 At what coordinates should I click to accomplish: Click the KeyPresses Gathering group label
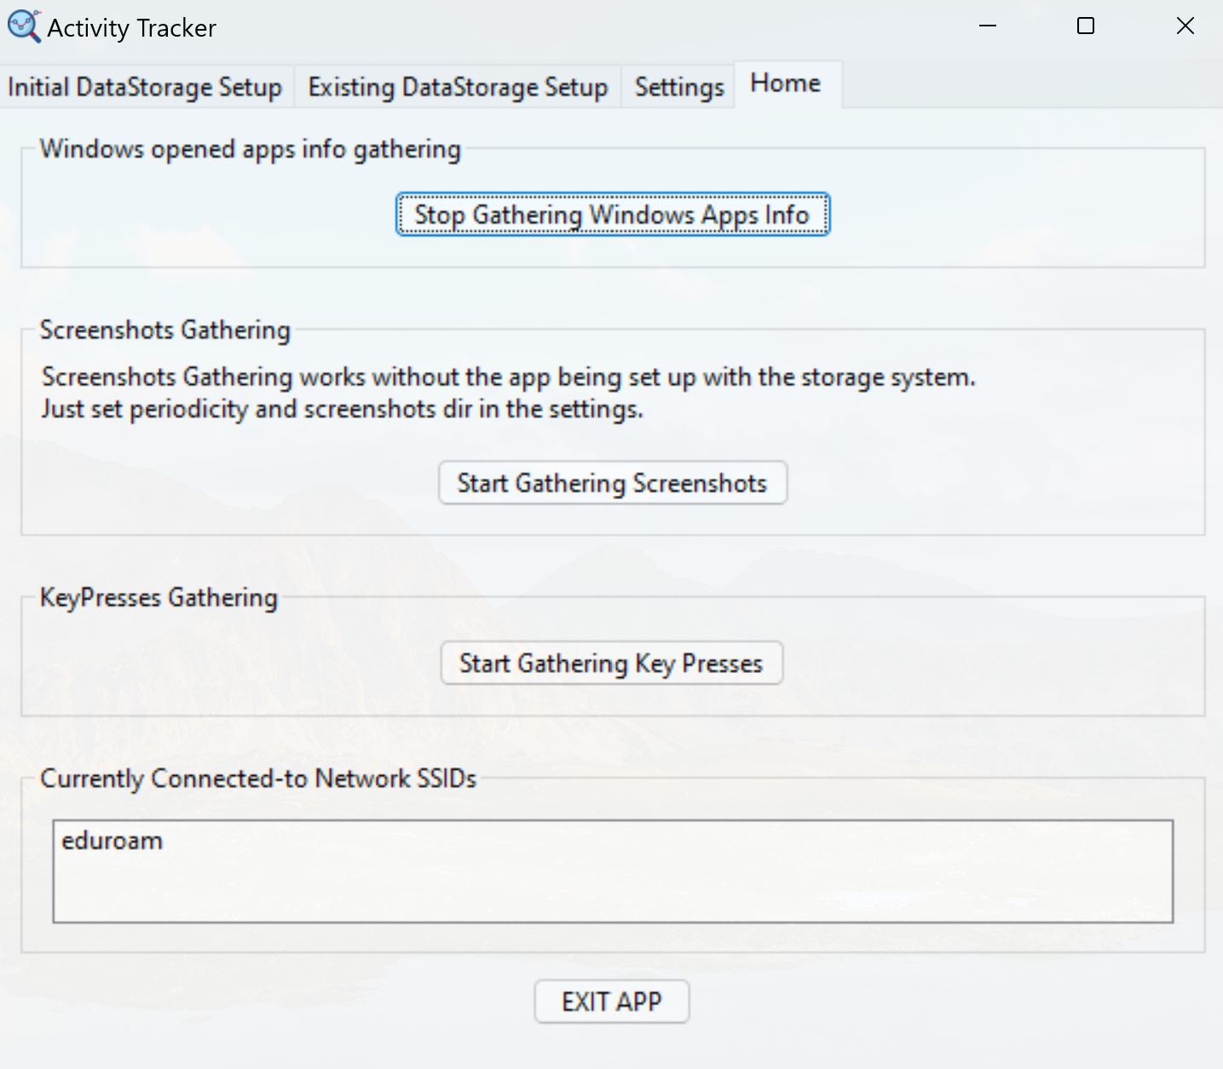[159, 598]
